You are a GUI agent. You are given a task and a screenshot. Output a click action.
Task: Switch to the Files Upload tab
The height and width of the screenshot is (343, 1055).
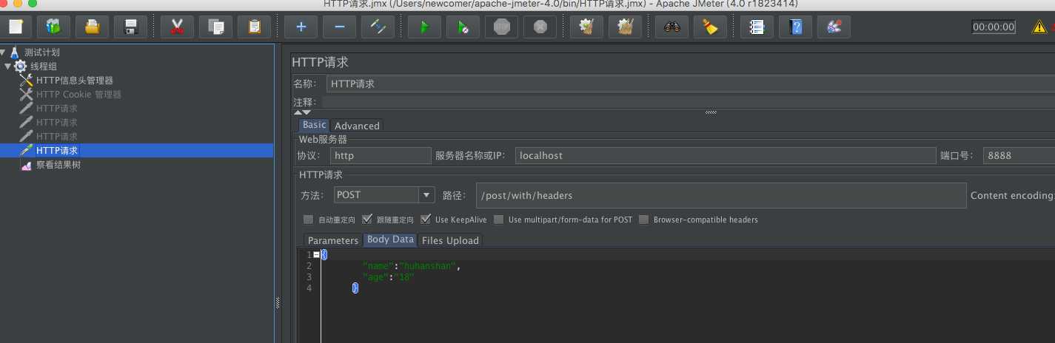point(450,240)
